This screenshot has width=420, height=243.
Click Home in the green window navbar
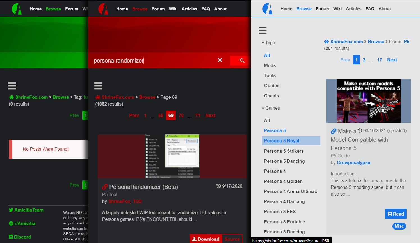coord(36,9)
